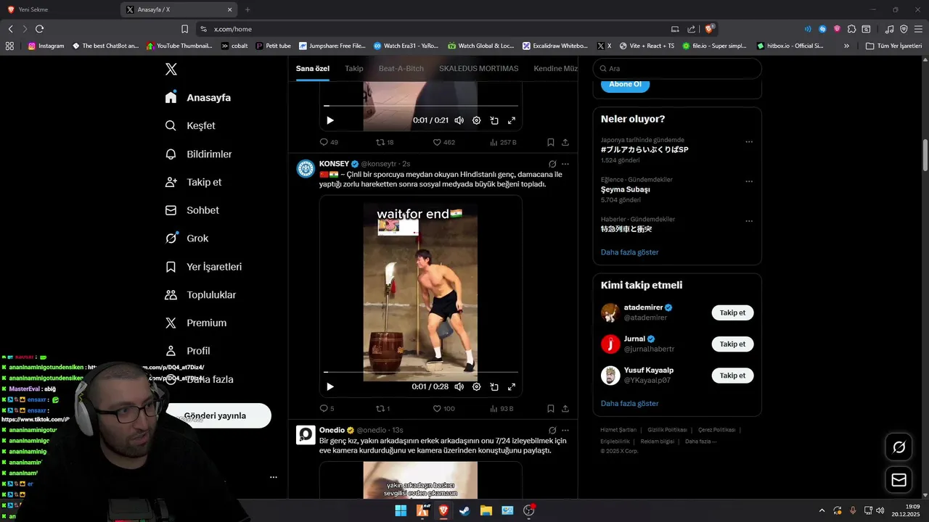Open Profil page
929x522 pixels.
[187, 351]
